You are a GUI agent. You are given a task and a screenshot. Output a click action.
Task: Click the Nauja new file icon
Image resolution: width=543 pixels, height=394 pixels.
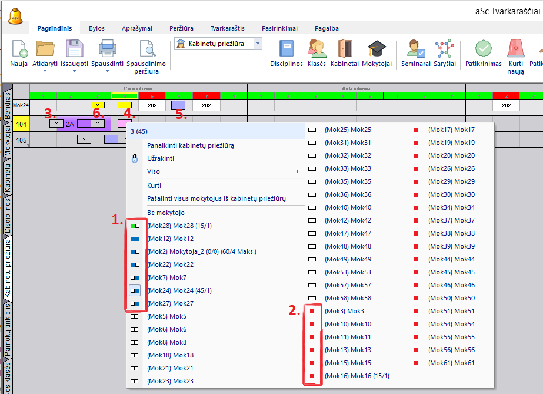pos(19,49)
